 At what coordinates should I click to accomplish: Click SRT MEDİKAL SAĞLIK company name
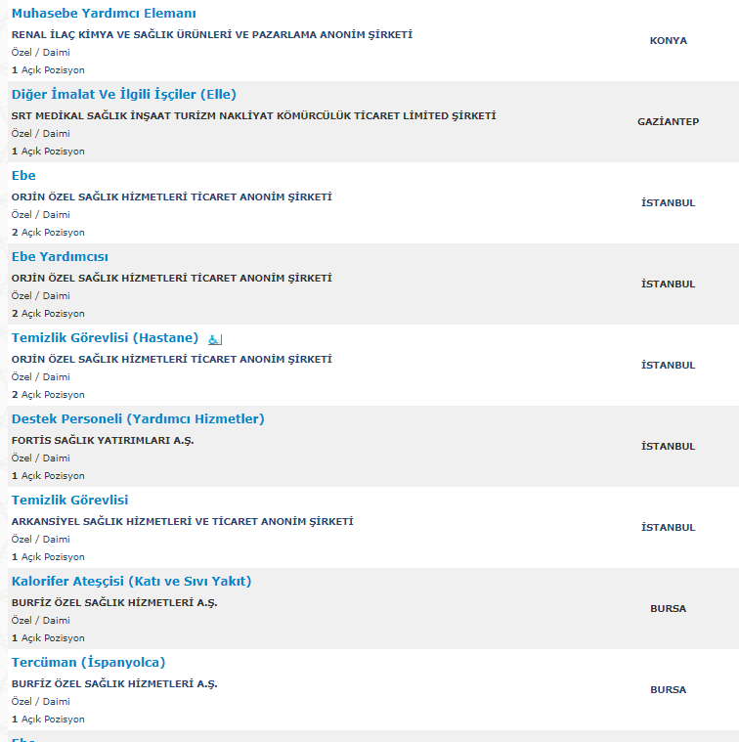(253, 116)
